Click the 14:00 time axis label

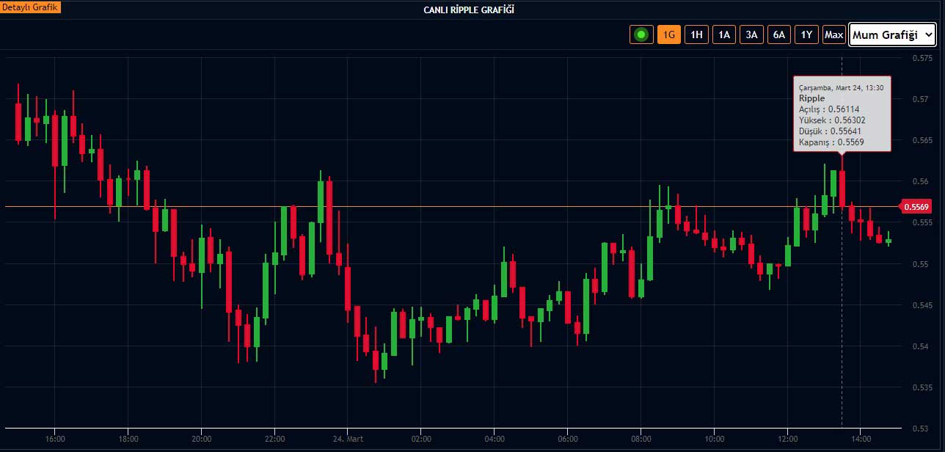[861, 439]
